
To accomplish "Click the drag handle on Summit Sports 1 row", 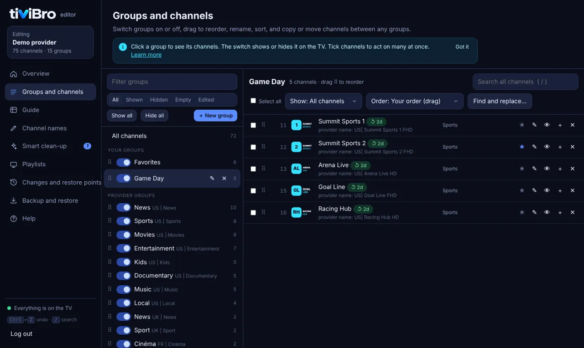I will [263, 125].
